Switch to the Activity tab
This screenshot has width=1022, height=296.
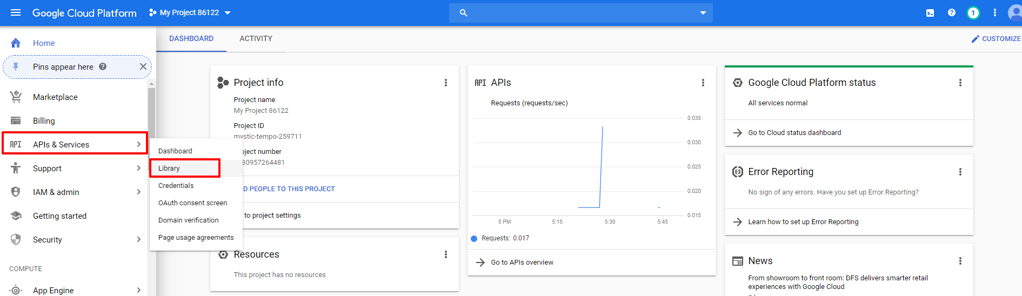(256, 39)
